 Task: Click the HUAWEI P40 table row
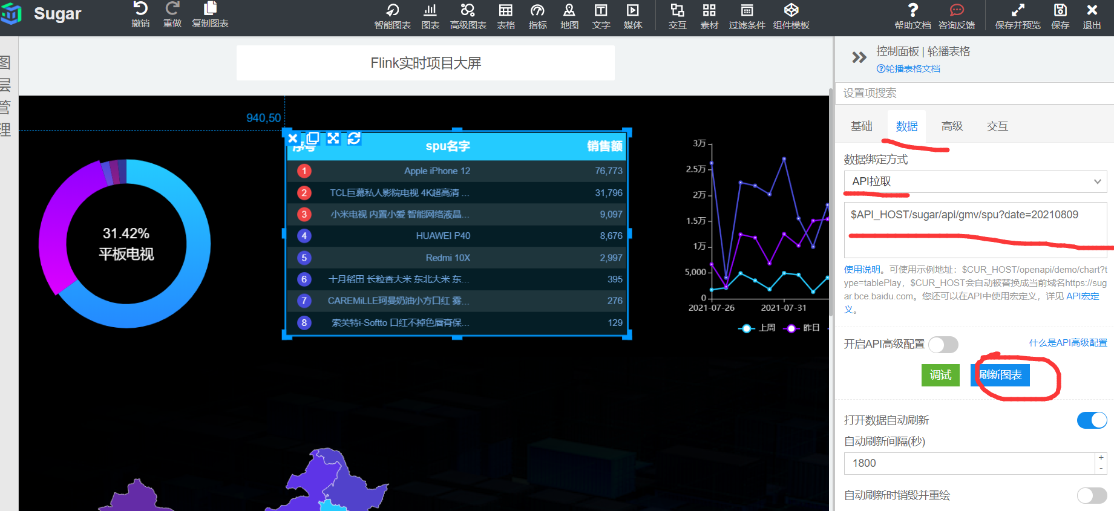coord(457,236)
